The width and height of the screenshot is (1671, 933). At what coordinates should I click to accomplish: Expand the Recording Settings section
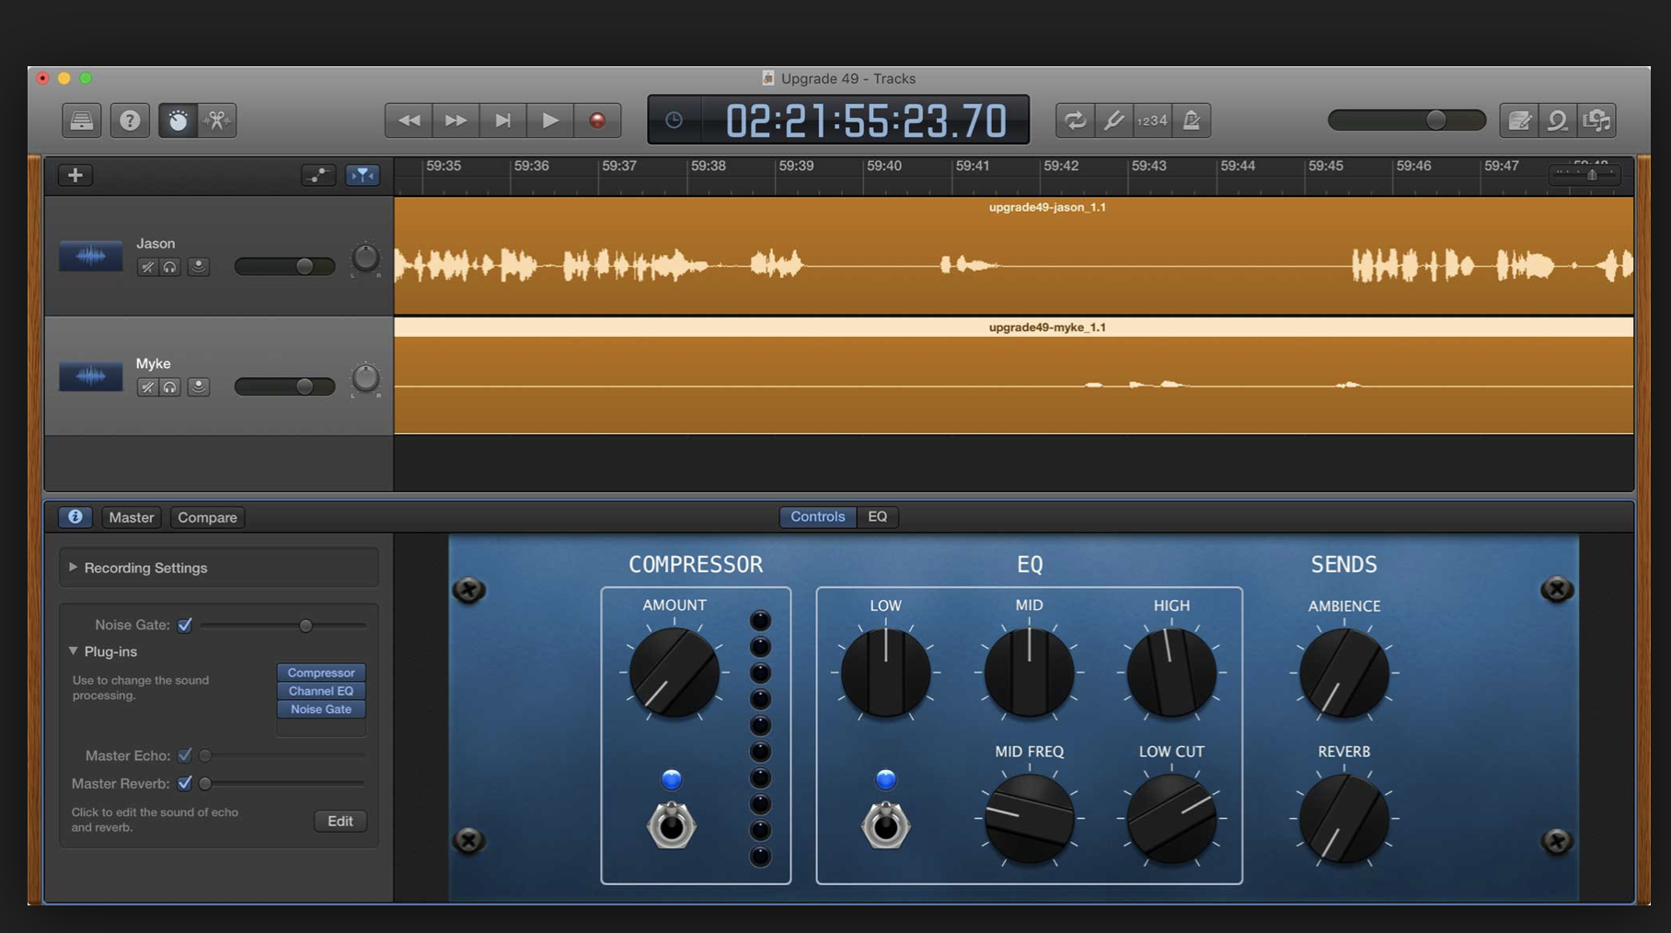pos(74,568)
